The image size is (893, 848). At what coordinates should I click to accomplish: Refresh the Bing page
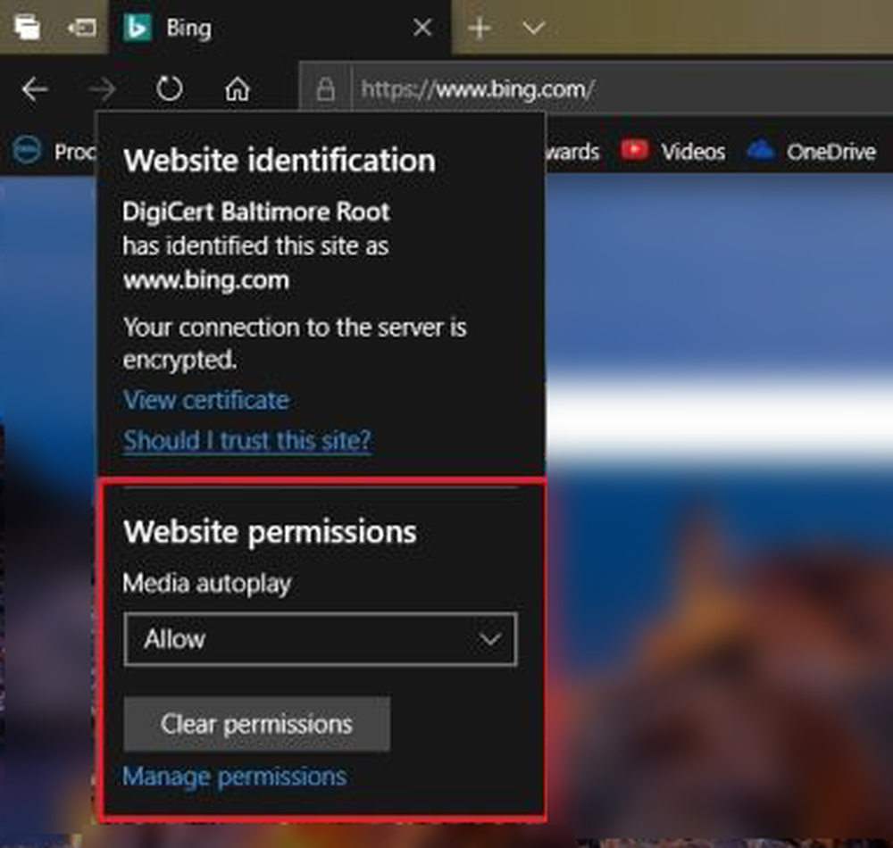tap(169, 89)
